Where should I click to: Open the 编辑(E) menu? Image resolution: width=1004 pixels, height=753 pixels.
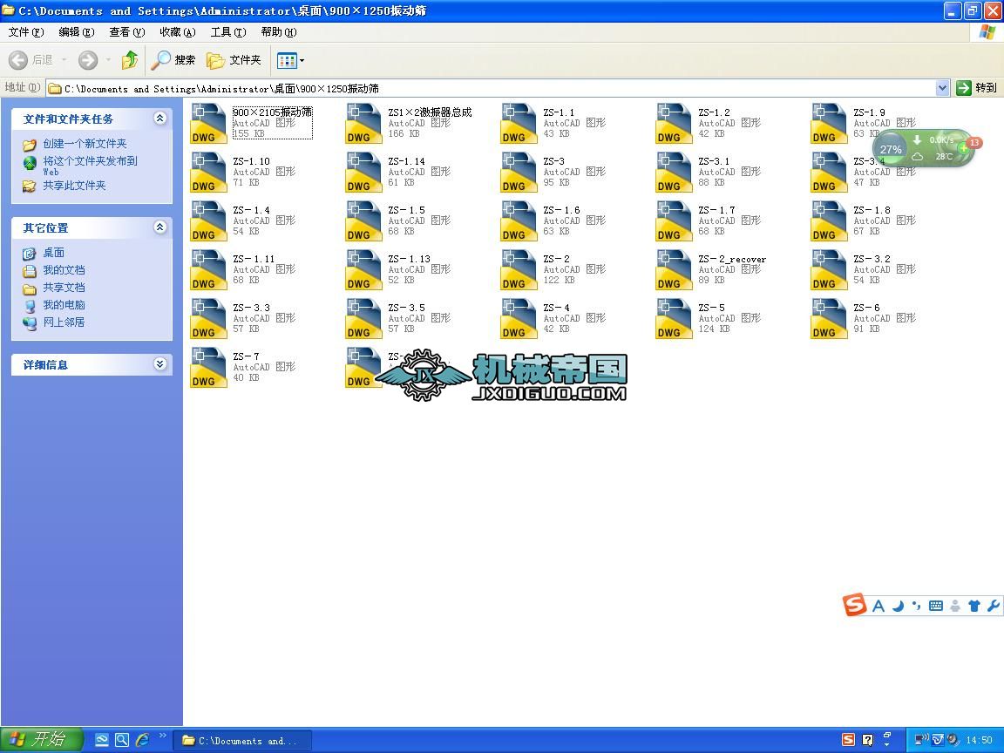click(x=76, y=32)
